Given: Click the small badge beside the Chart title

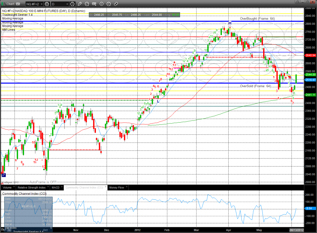Looking at the screenshot, I should click(17, 4).
